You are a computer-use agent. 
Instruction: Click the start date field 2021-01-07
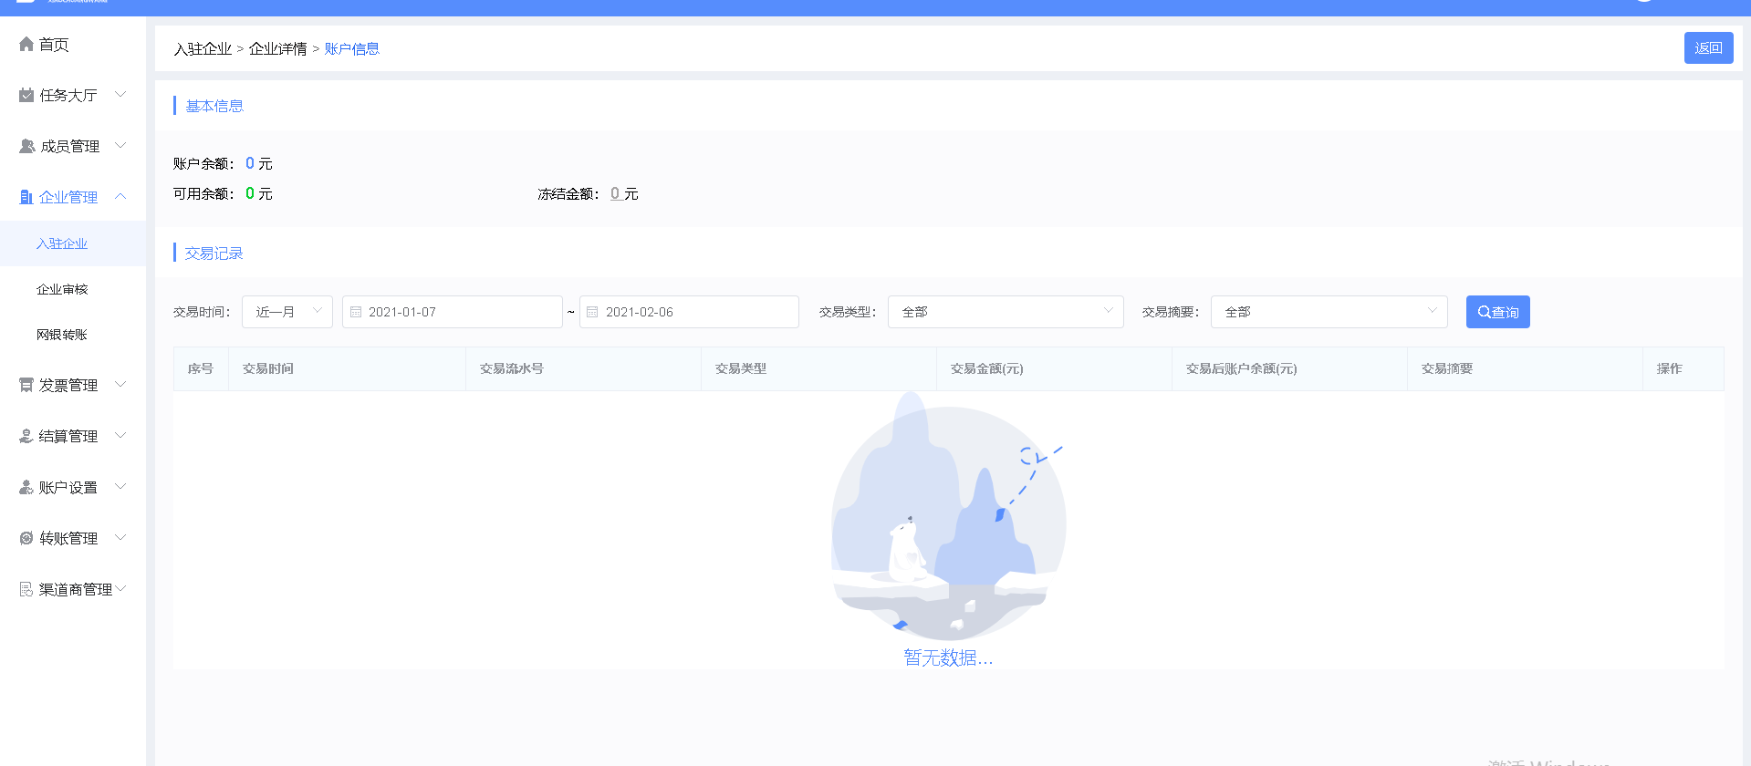point(452,312)
